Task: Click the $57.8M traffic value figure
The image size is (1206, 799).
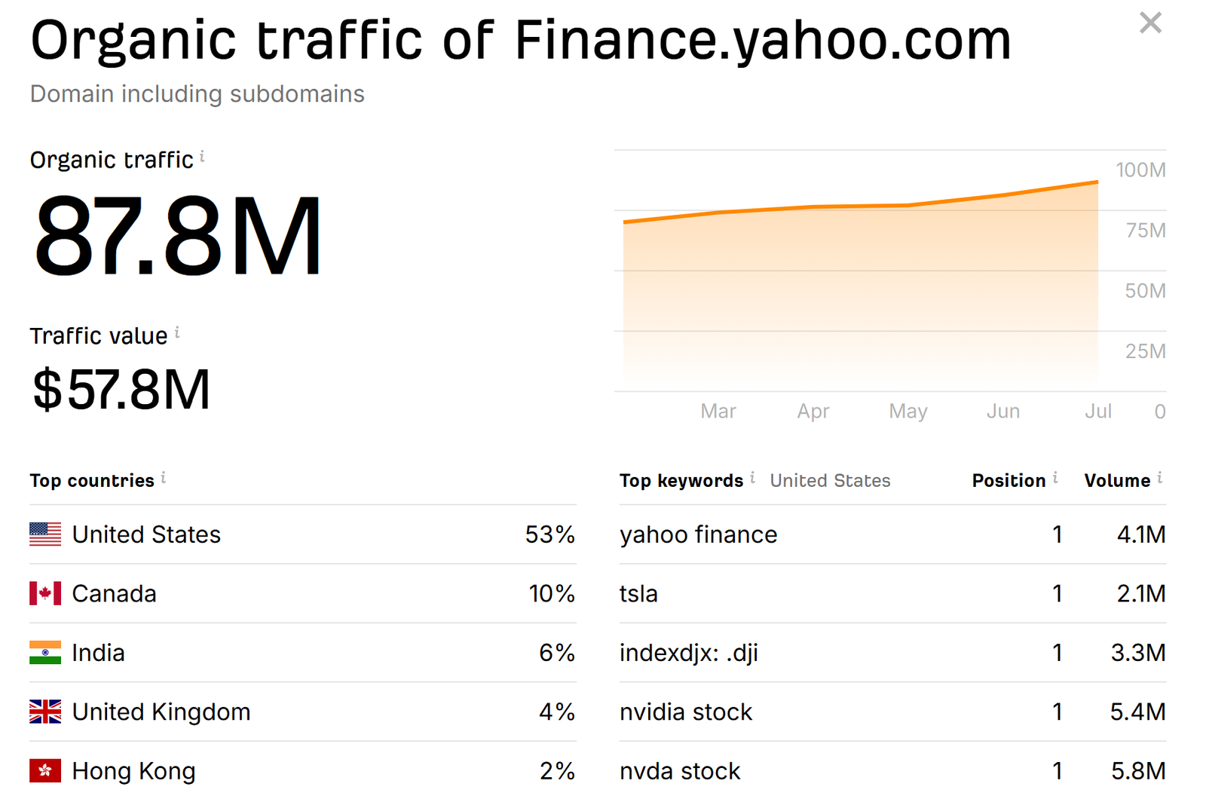Action: tap(121, 390)
